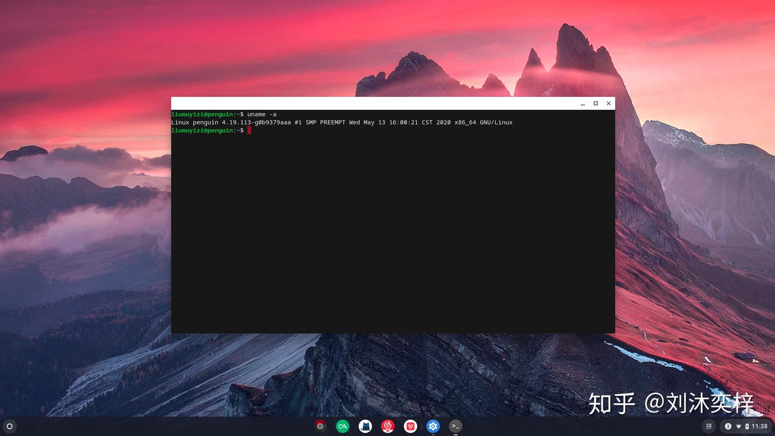Viewport: 775px width, 436px height.
Task: Open Google Chrome from the shelf
Action: (320, 426)
